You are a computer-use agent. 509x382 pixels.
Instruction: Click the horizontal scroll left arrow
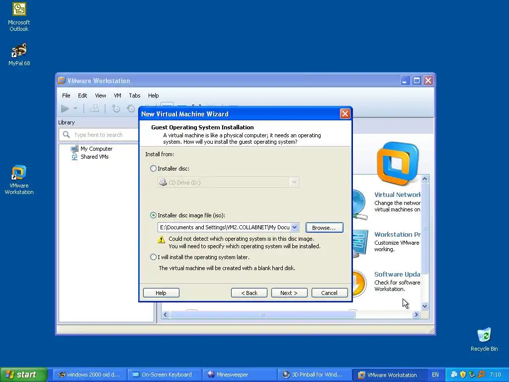(x=165, y=314)
